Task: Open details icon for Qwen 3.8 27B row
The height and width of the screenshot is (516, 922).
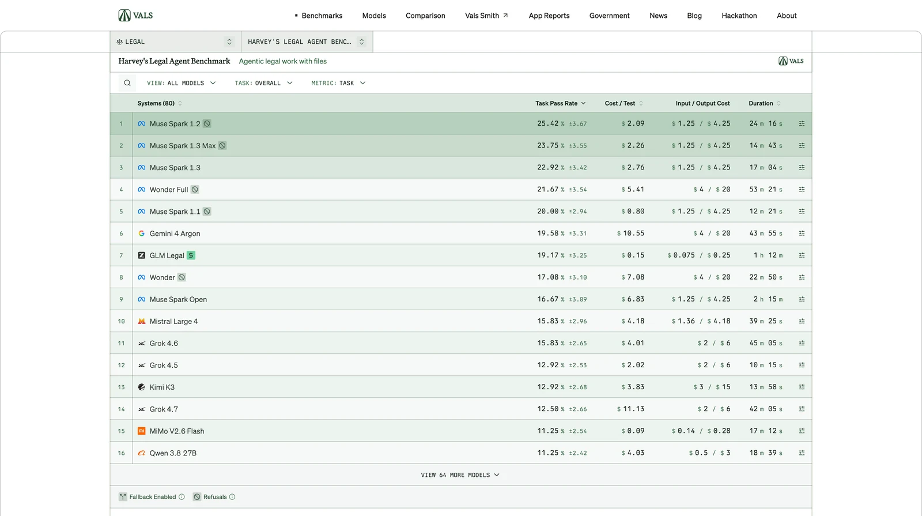Action: 802,453
